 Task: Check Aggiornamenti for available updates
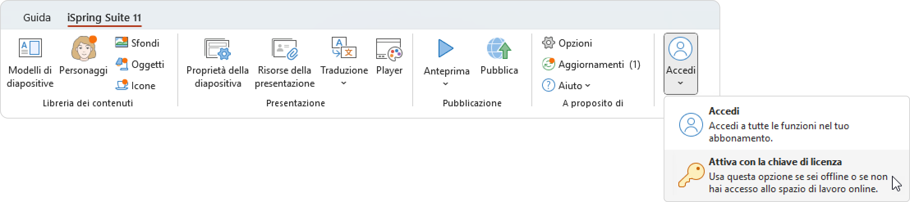coord(591,64)
